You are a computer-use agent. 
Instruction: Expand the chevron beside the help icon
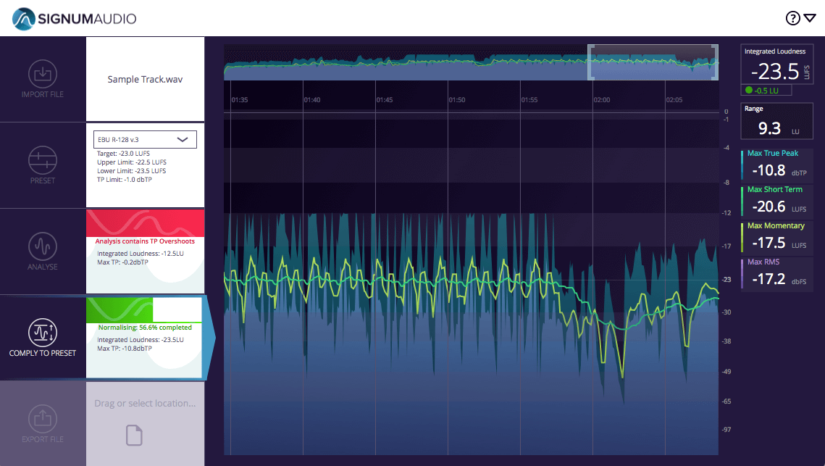click(811, 18)
